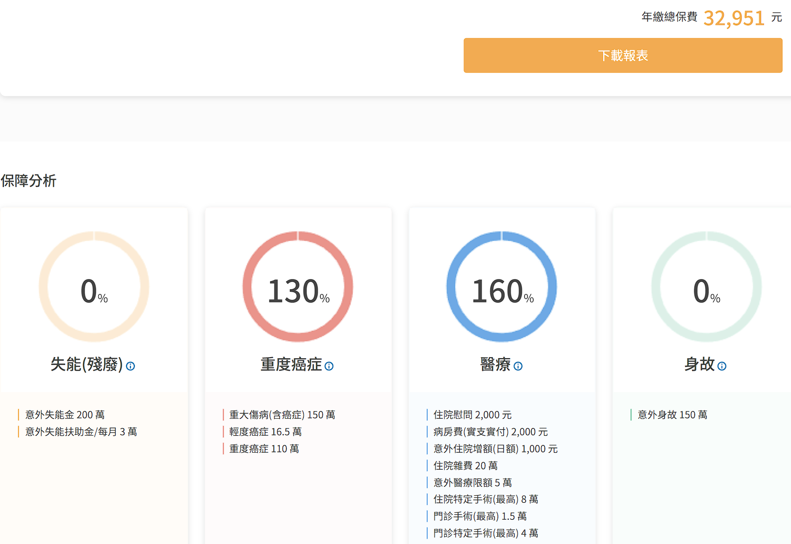Open info icon next to 醫療
This screenshot has height=544, width=791.
tap(518, 366)
